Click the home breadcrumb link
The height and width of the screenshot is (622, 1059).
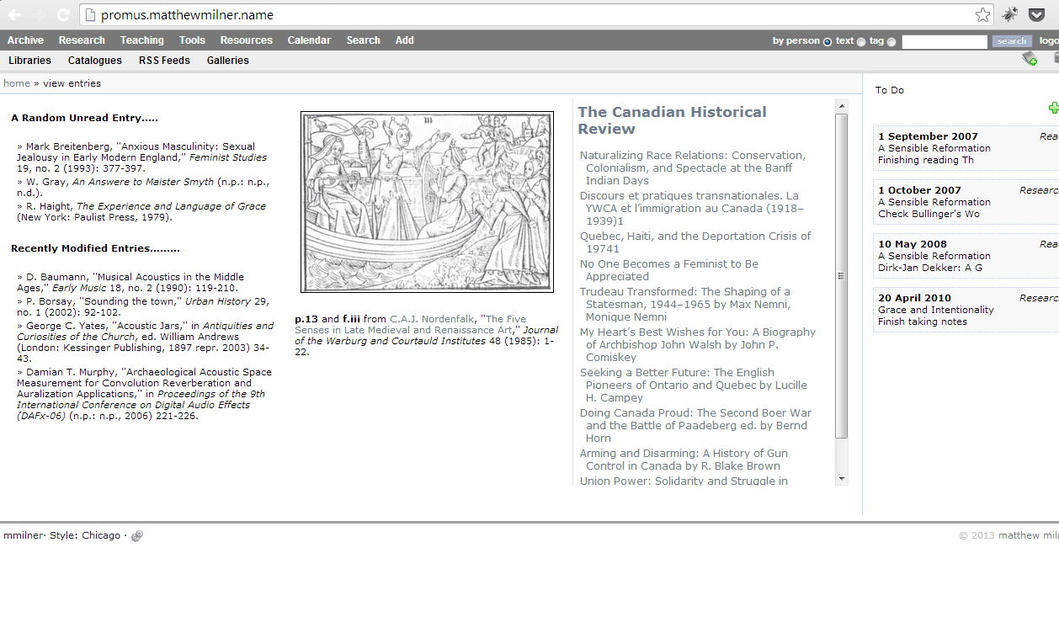(17, 83)
